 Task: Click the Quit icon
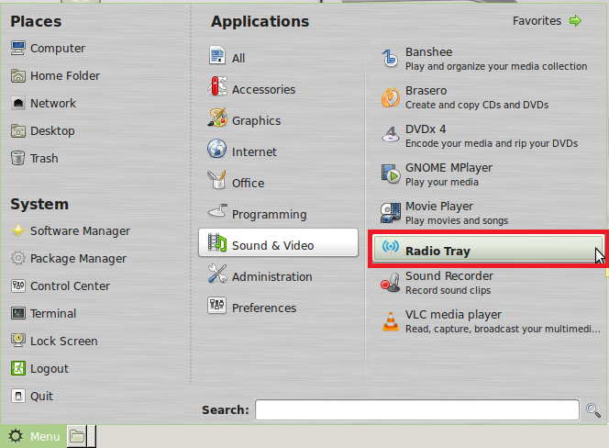point(17,396)
